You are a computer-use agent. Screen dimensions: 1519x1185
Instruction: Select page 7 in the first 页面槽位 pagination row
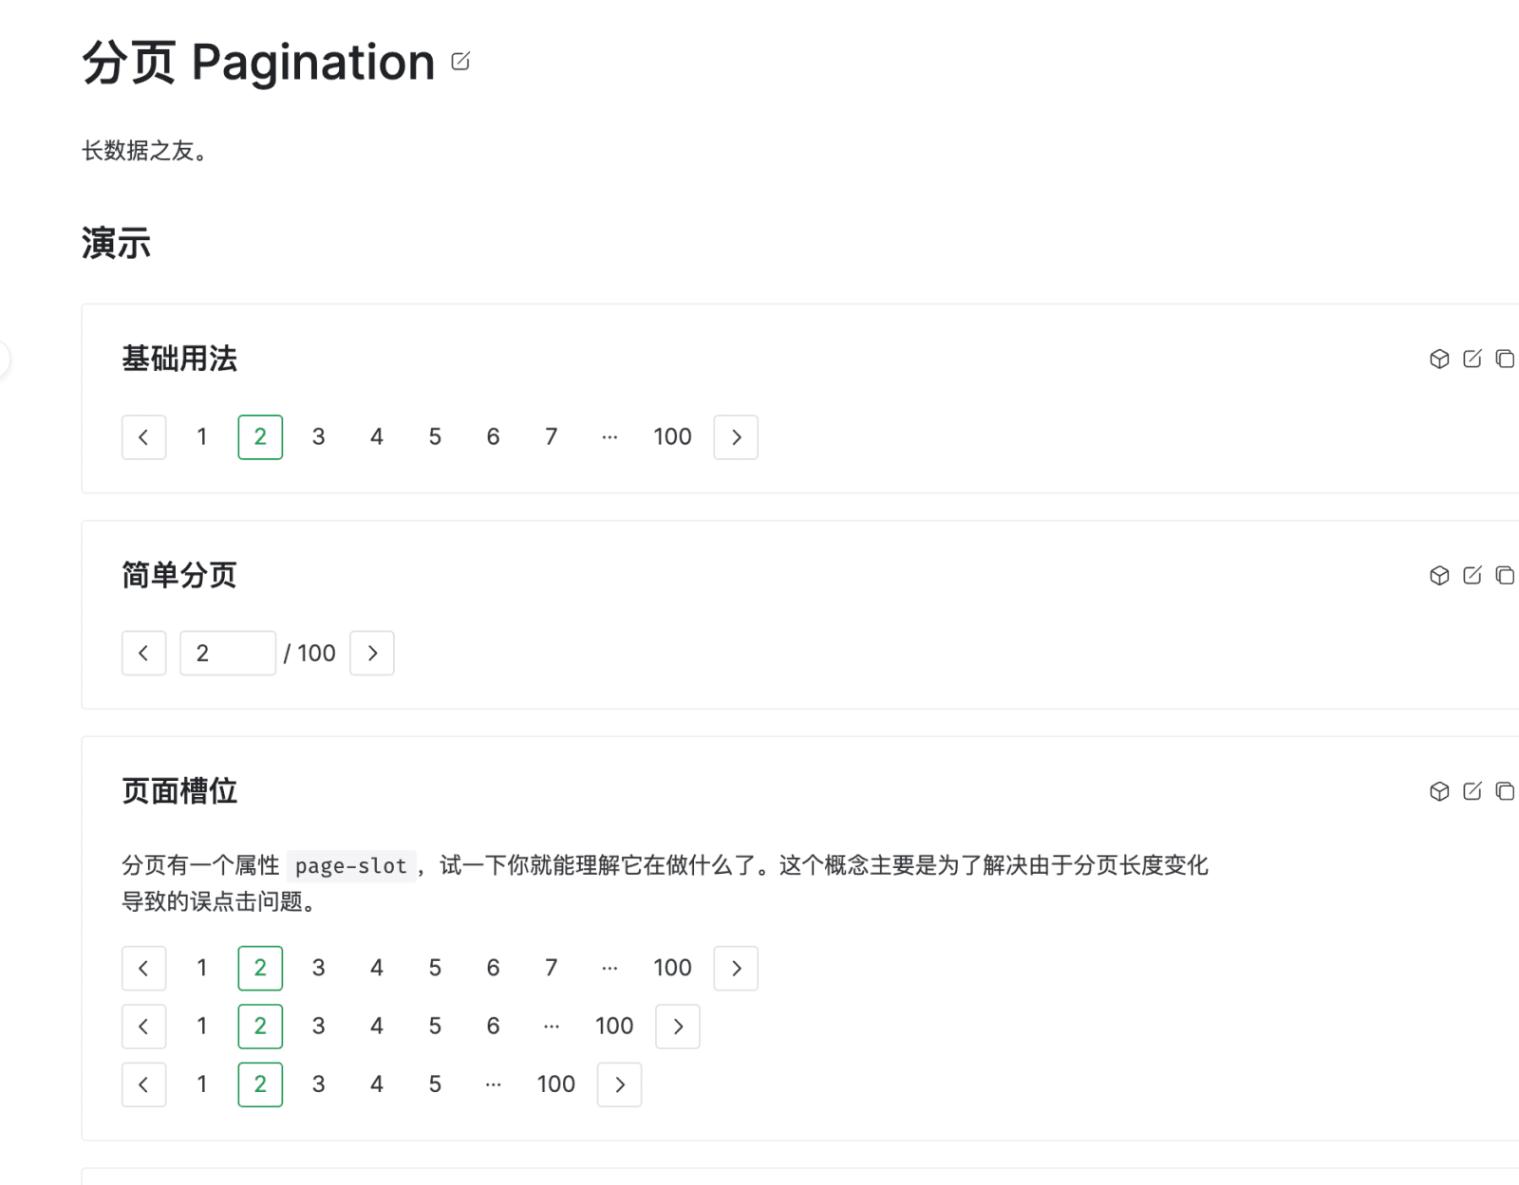(x=552, y=968)
